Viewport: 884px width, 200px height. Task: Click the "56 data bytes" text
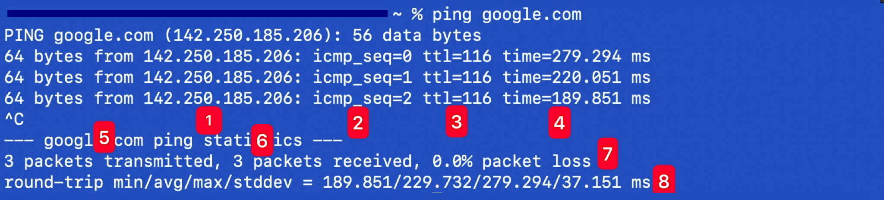pos(417,35)
